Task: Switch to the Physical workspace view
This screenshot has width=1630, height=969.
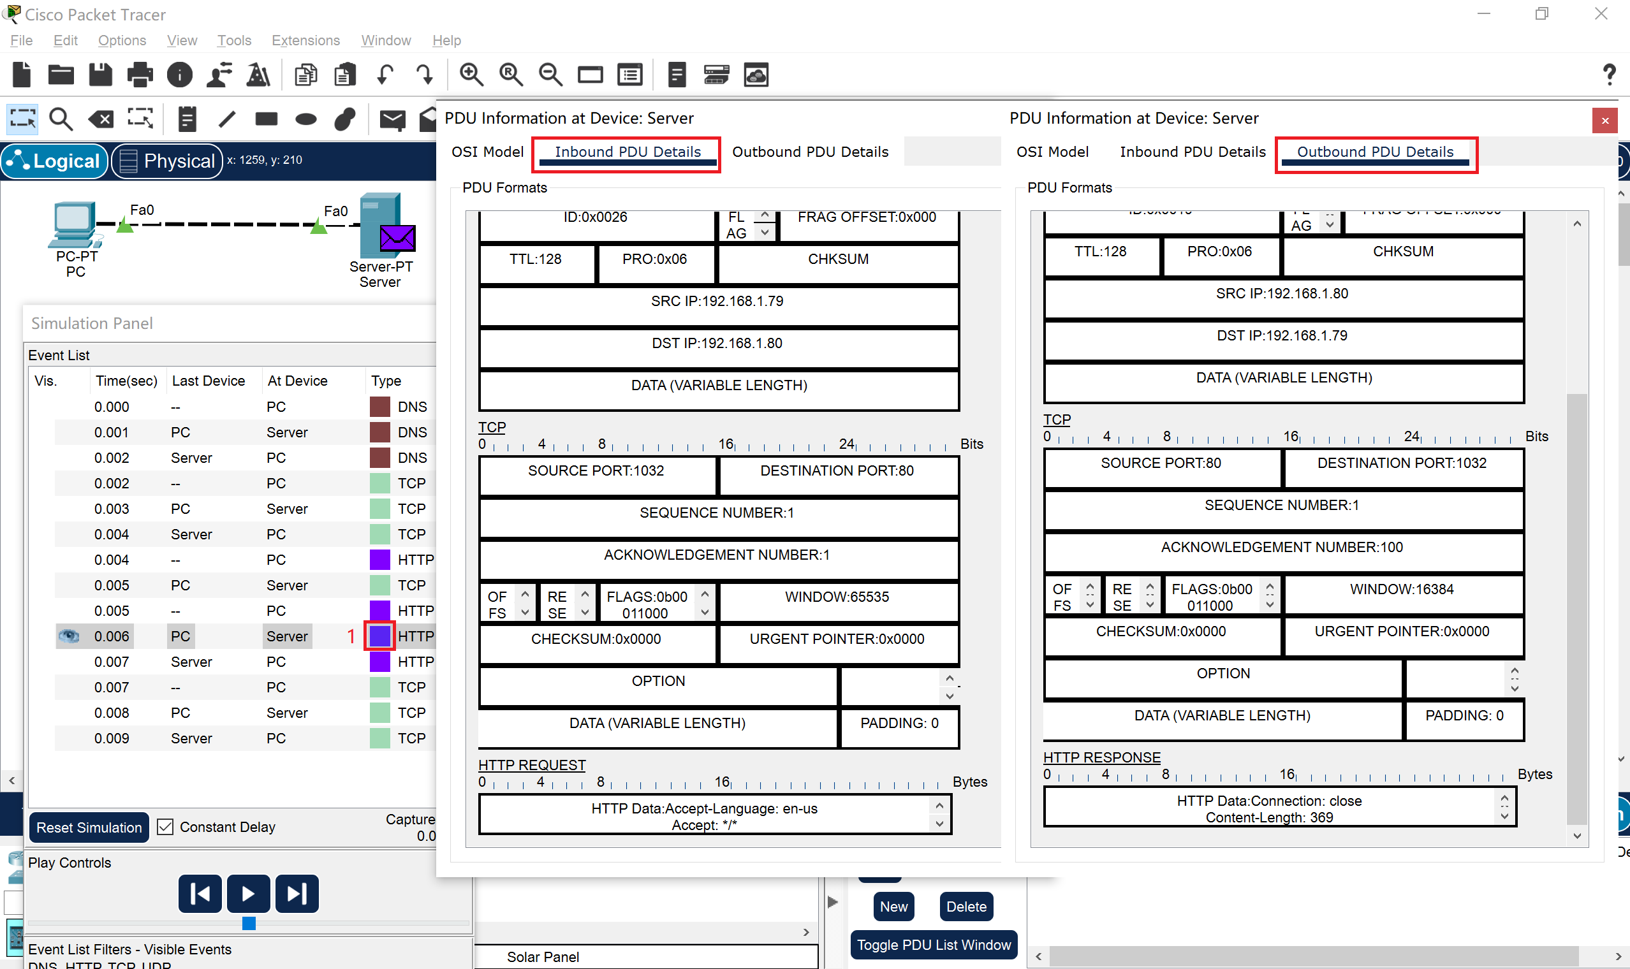Action: (166, 161)
